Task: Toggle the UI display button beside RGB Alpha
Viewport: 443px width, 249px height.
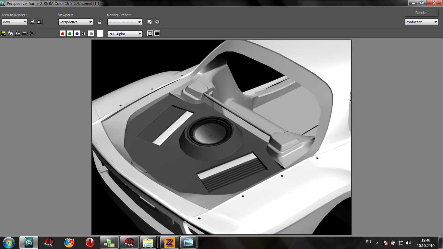Action: 157,34
